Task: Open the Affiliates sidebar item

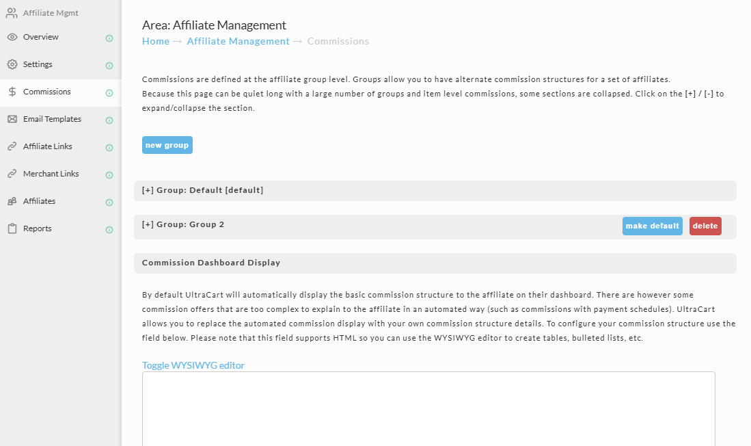Action: pos(39,201)
